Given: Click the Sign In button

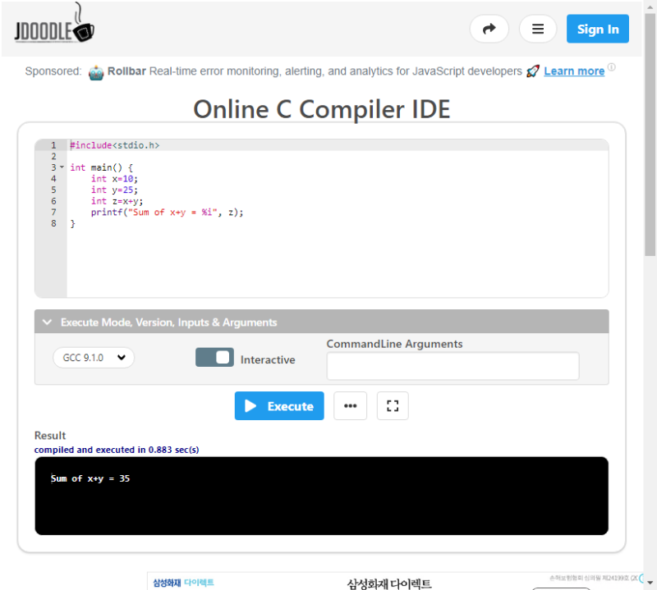Looking at the screenshot, I should 597,29.
